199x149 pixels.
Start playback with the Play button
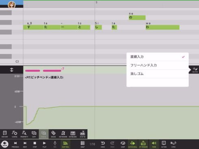(x=44, y=144)
